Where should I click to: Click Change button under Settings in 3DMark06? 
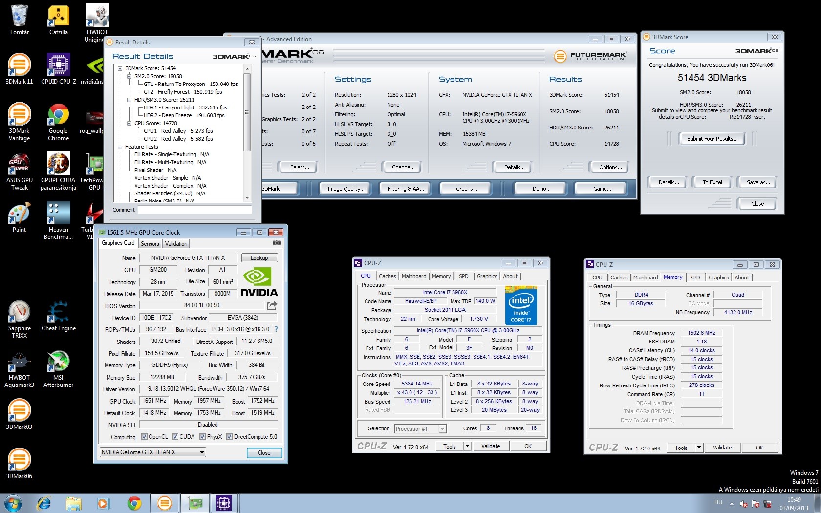click(403, 167)
